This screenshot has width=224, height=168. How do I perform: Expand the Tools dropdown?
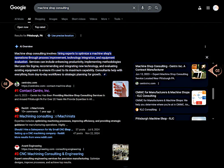(x=118, y=19)
